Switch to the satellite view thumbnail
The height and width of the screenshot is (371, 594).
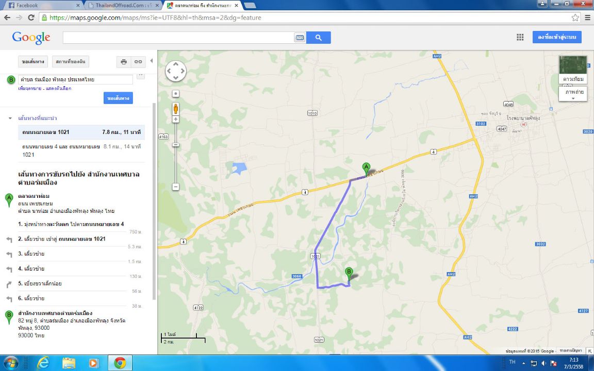(x=573, y=70)
